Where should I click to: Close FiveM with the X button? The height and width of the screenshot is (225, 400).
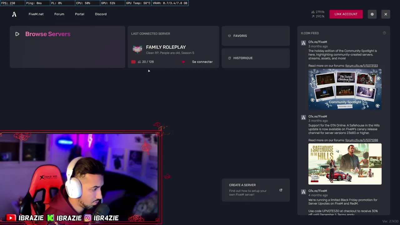(386, 14)
